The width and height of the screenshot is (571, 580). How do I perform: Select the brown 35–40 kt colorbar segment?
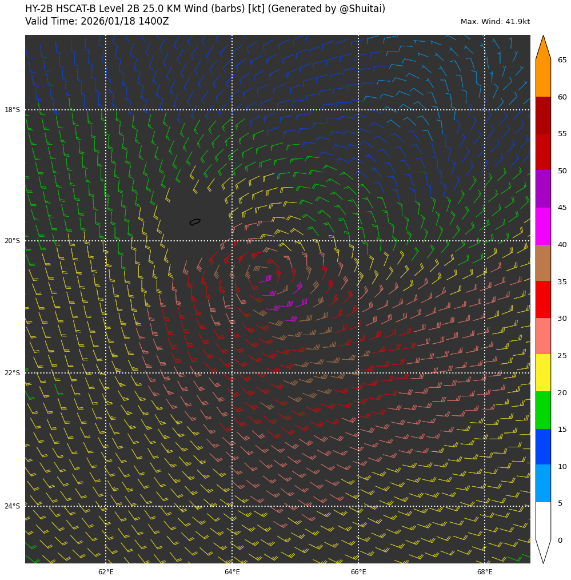tap(543, 263)
